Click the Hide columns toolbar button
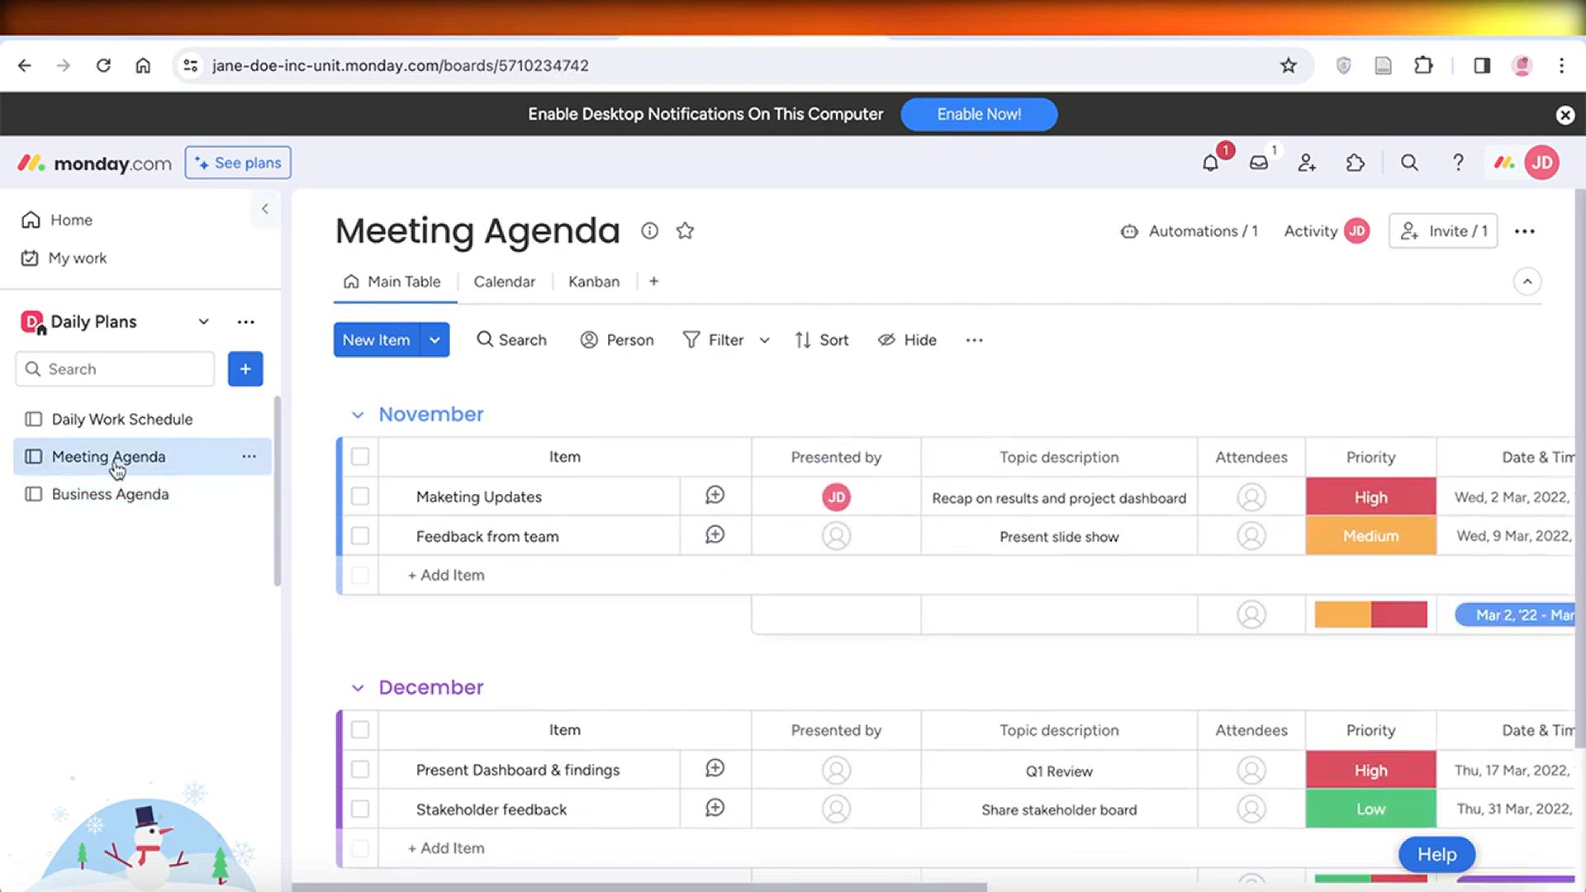This screenshot has width=1586, height=892. tap(907, 340)
